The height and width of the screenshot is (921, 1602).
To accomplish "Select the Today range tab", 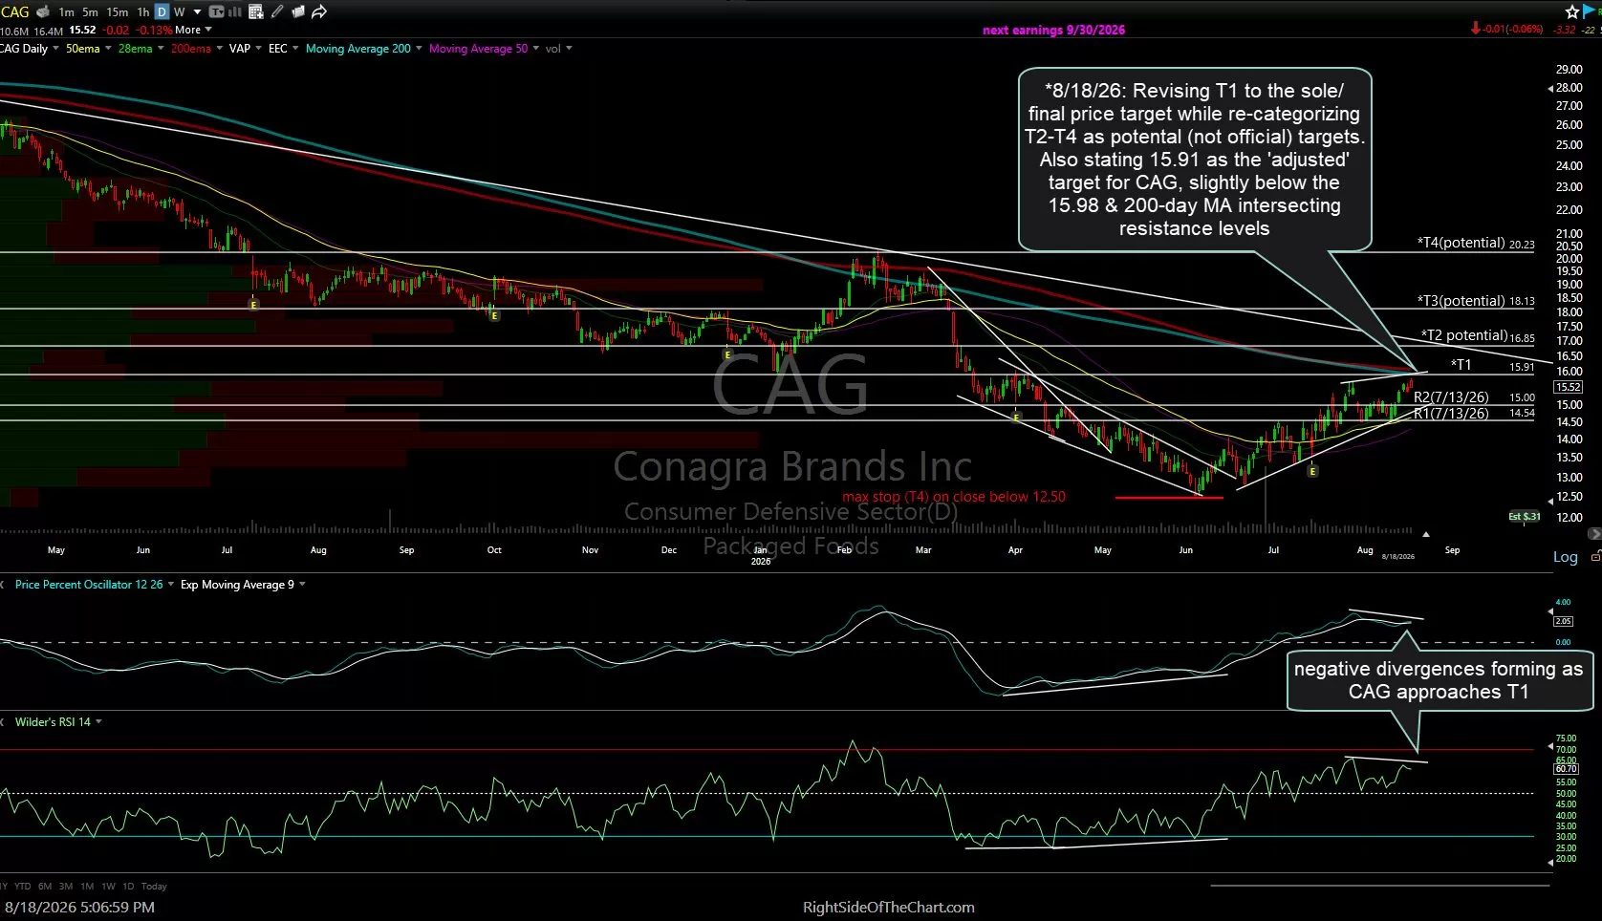I will [154, 887].
